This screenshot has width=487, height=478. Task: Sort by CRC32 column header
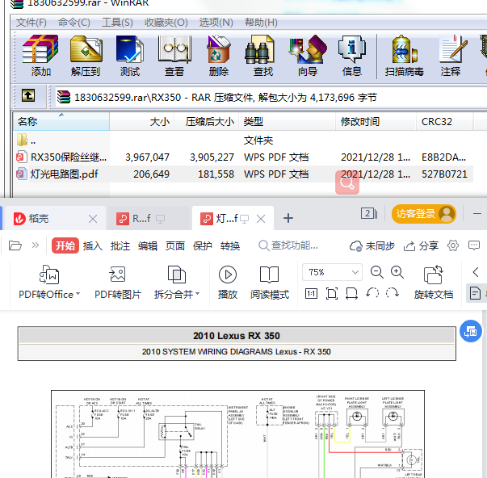444,121
